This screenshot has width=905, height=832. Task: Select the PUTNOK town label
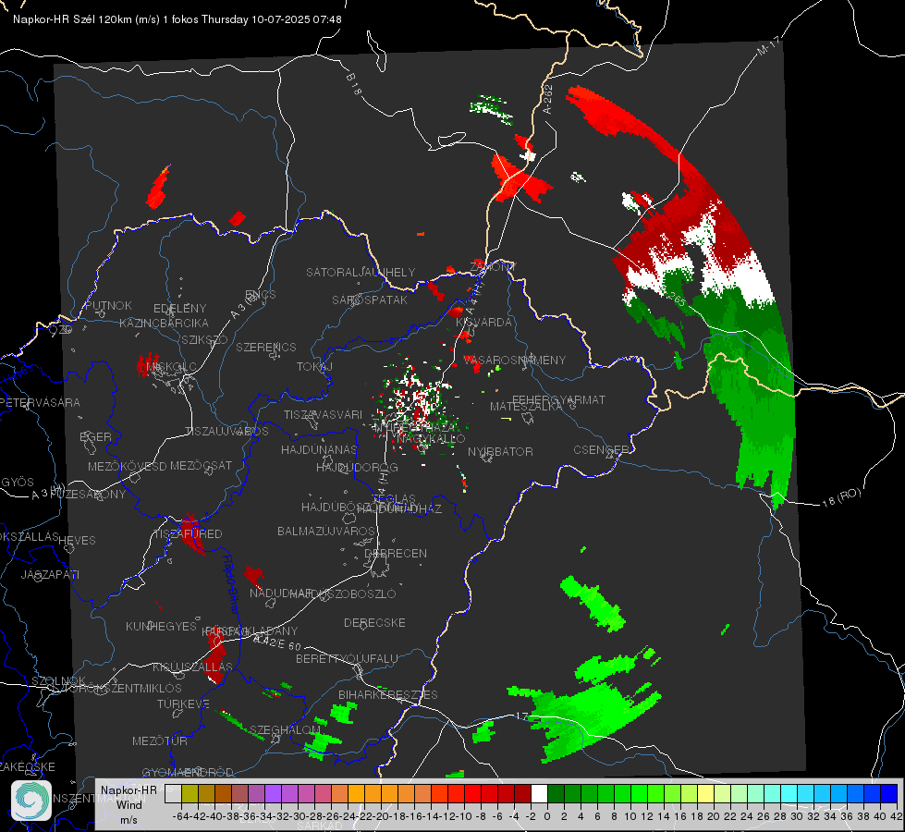tap(108, 305)
